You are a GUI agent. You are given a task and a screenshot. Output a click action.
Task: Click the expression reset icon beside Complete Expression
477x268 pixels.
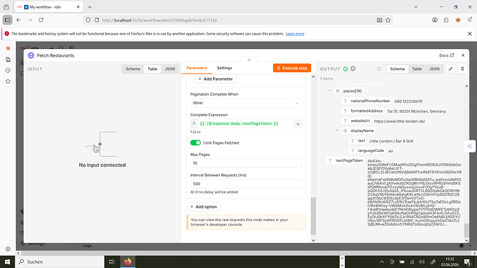tap(298, 124)
